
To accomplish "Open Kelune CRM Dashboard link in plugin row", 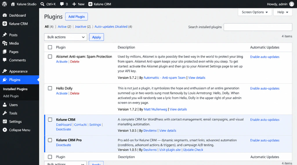I will pyautogui.click(x=64, y=124).
